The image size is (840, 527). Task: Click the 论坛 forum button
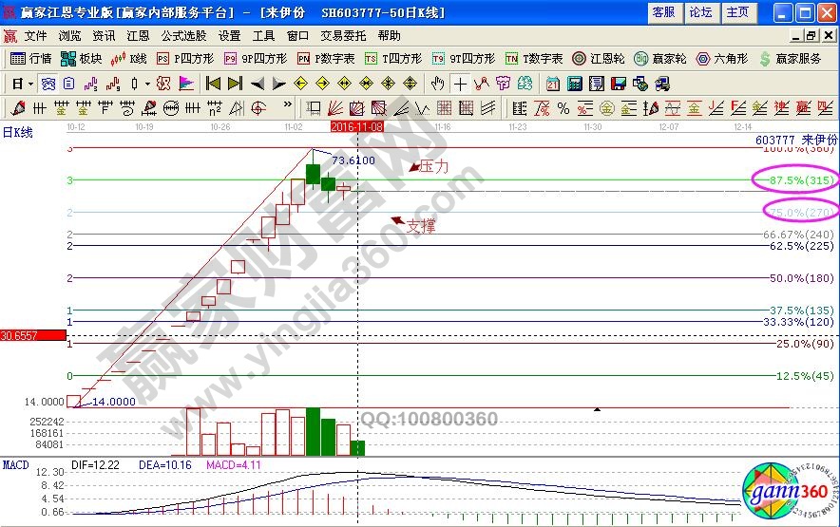pyautogui.click(x=700, y=12)
